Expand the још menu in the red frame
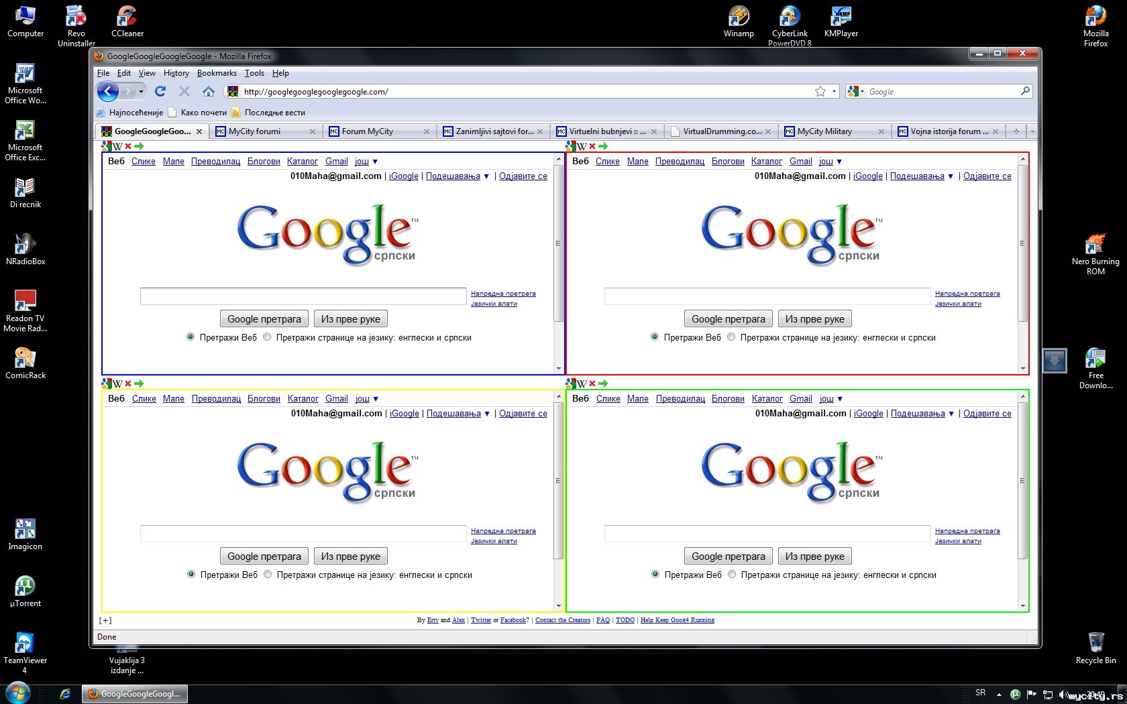The image size is (1127, 704). tap(830, 162)
